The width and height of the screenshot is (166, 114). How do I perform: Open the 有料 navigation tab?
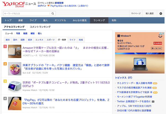coord(114,20)
